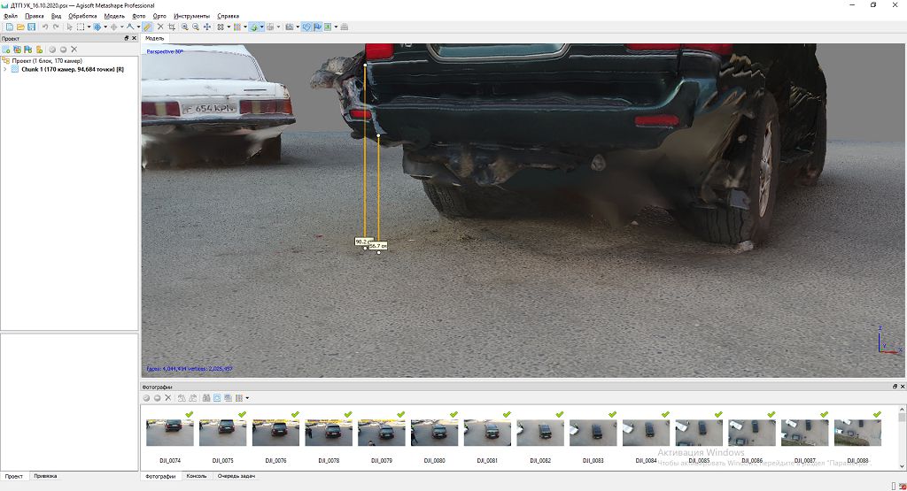Image resolution: width=907 pixels, height=491 pixels.
Task: Click the Add chunk icon in Project panel
Action: (x=6, y=50)
